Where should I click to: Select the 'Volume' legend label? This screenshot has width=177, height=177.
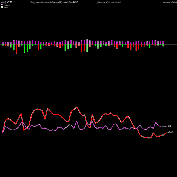click(7, 5)
